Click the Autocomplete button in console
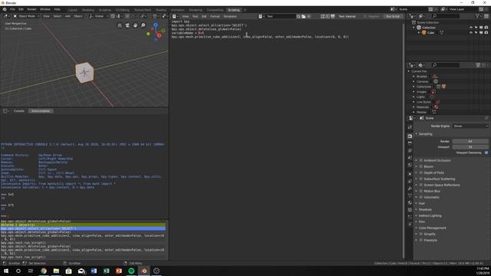Viewport: 491px width, 276px height. pyautogui.click(x=41, y=111)
